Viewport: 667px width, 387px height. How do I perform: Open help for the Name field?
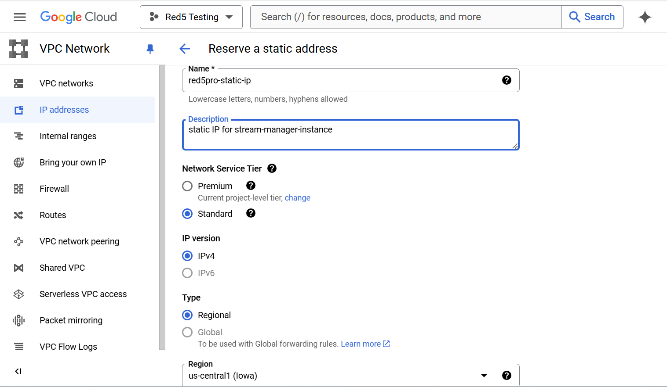[x=507, y=80]
